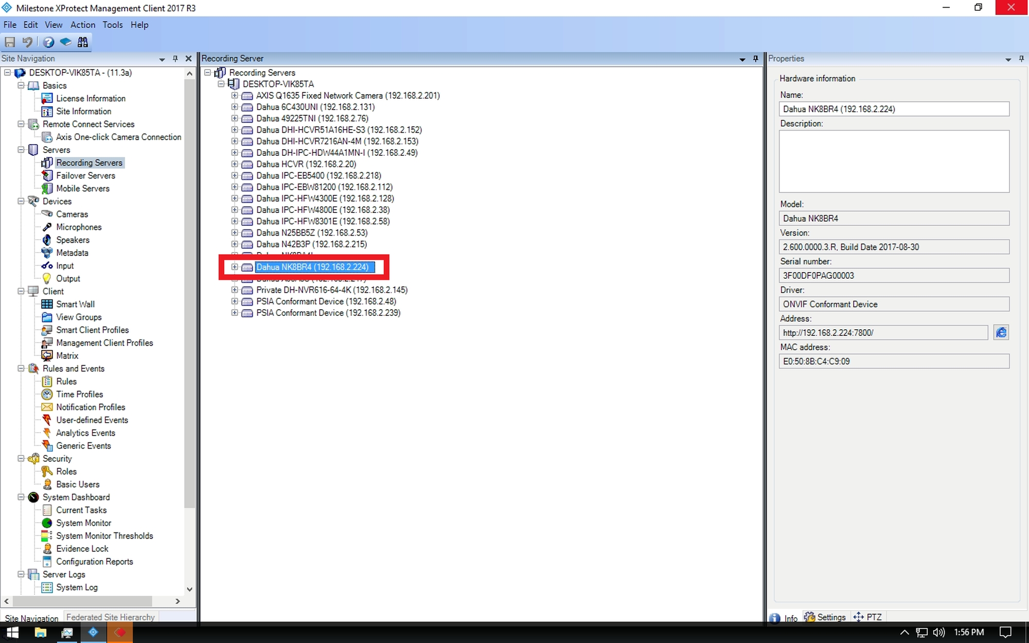Click the System Monitor tree icon
The image size is (1029, 643).
click(47, 523)
